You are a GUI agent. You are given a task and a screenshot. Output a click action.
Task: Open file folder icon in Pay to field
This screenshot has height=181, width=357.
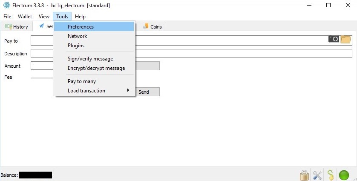pos(345,39)
